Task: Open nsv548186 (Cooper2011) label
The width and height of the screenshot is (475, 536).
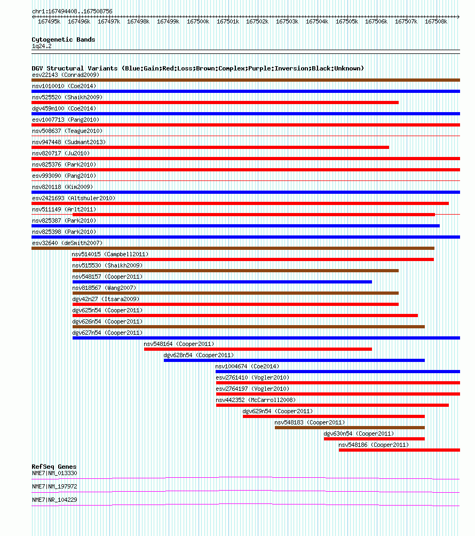Action: (374, 445)
